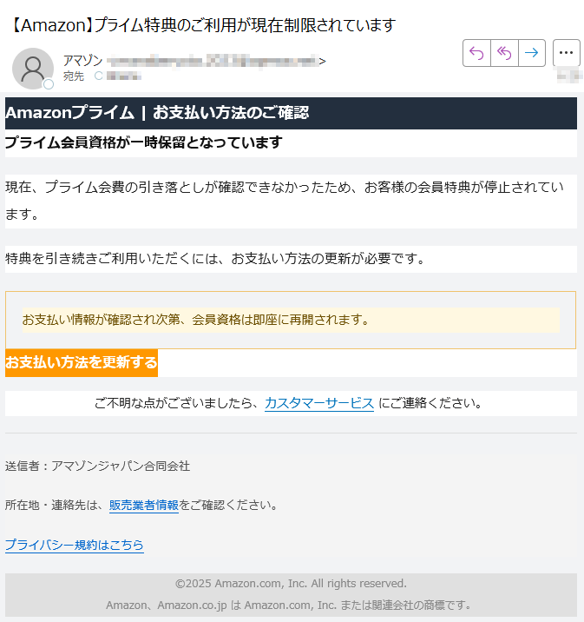Open the カスタマーサービス link

(x=319, y=403)
